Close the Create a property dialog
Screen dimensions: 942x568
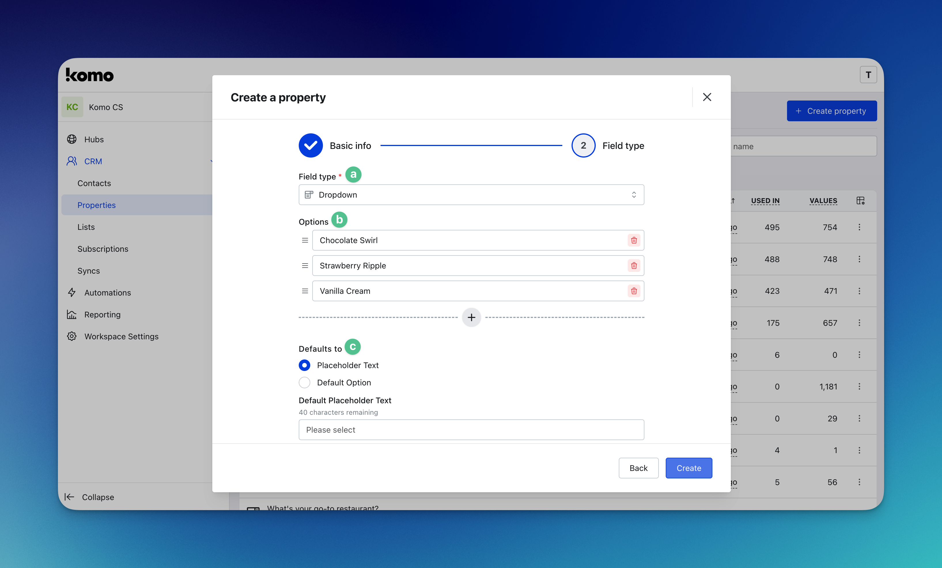pos(706,97)
